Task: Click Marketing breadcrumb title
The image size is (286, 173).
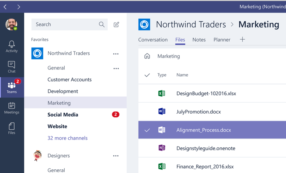Action: [x=259, y=24]
